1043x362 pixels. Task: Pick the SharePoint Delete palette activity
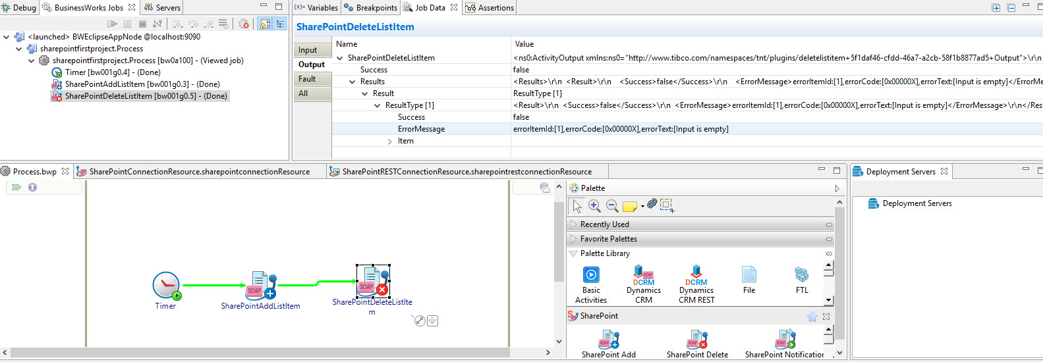[697, 344]
